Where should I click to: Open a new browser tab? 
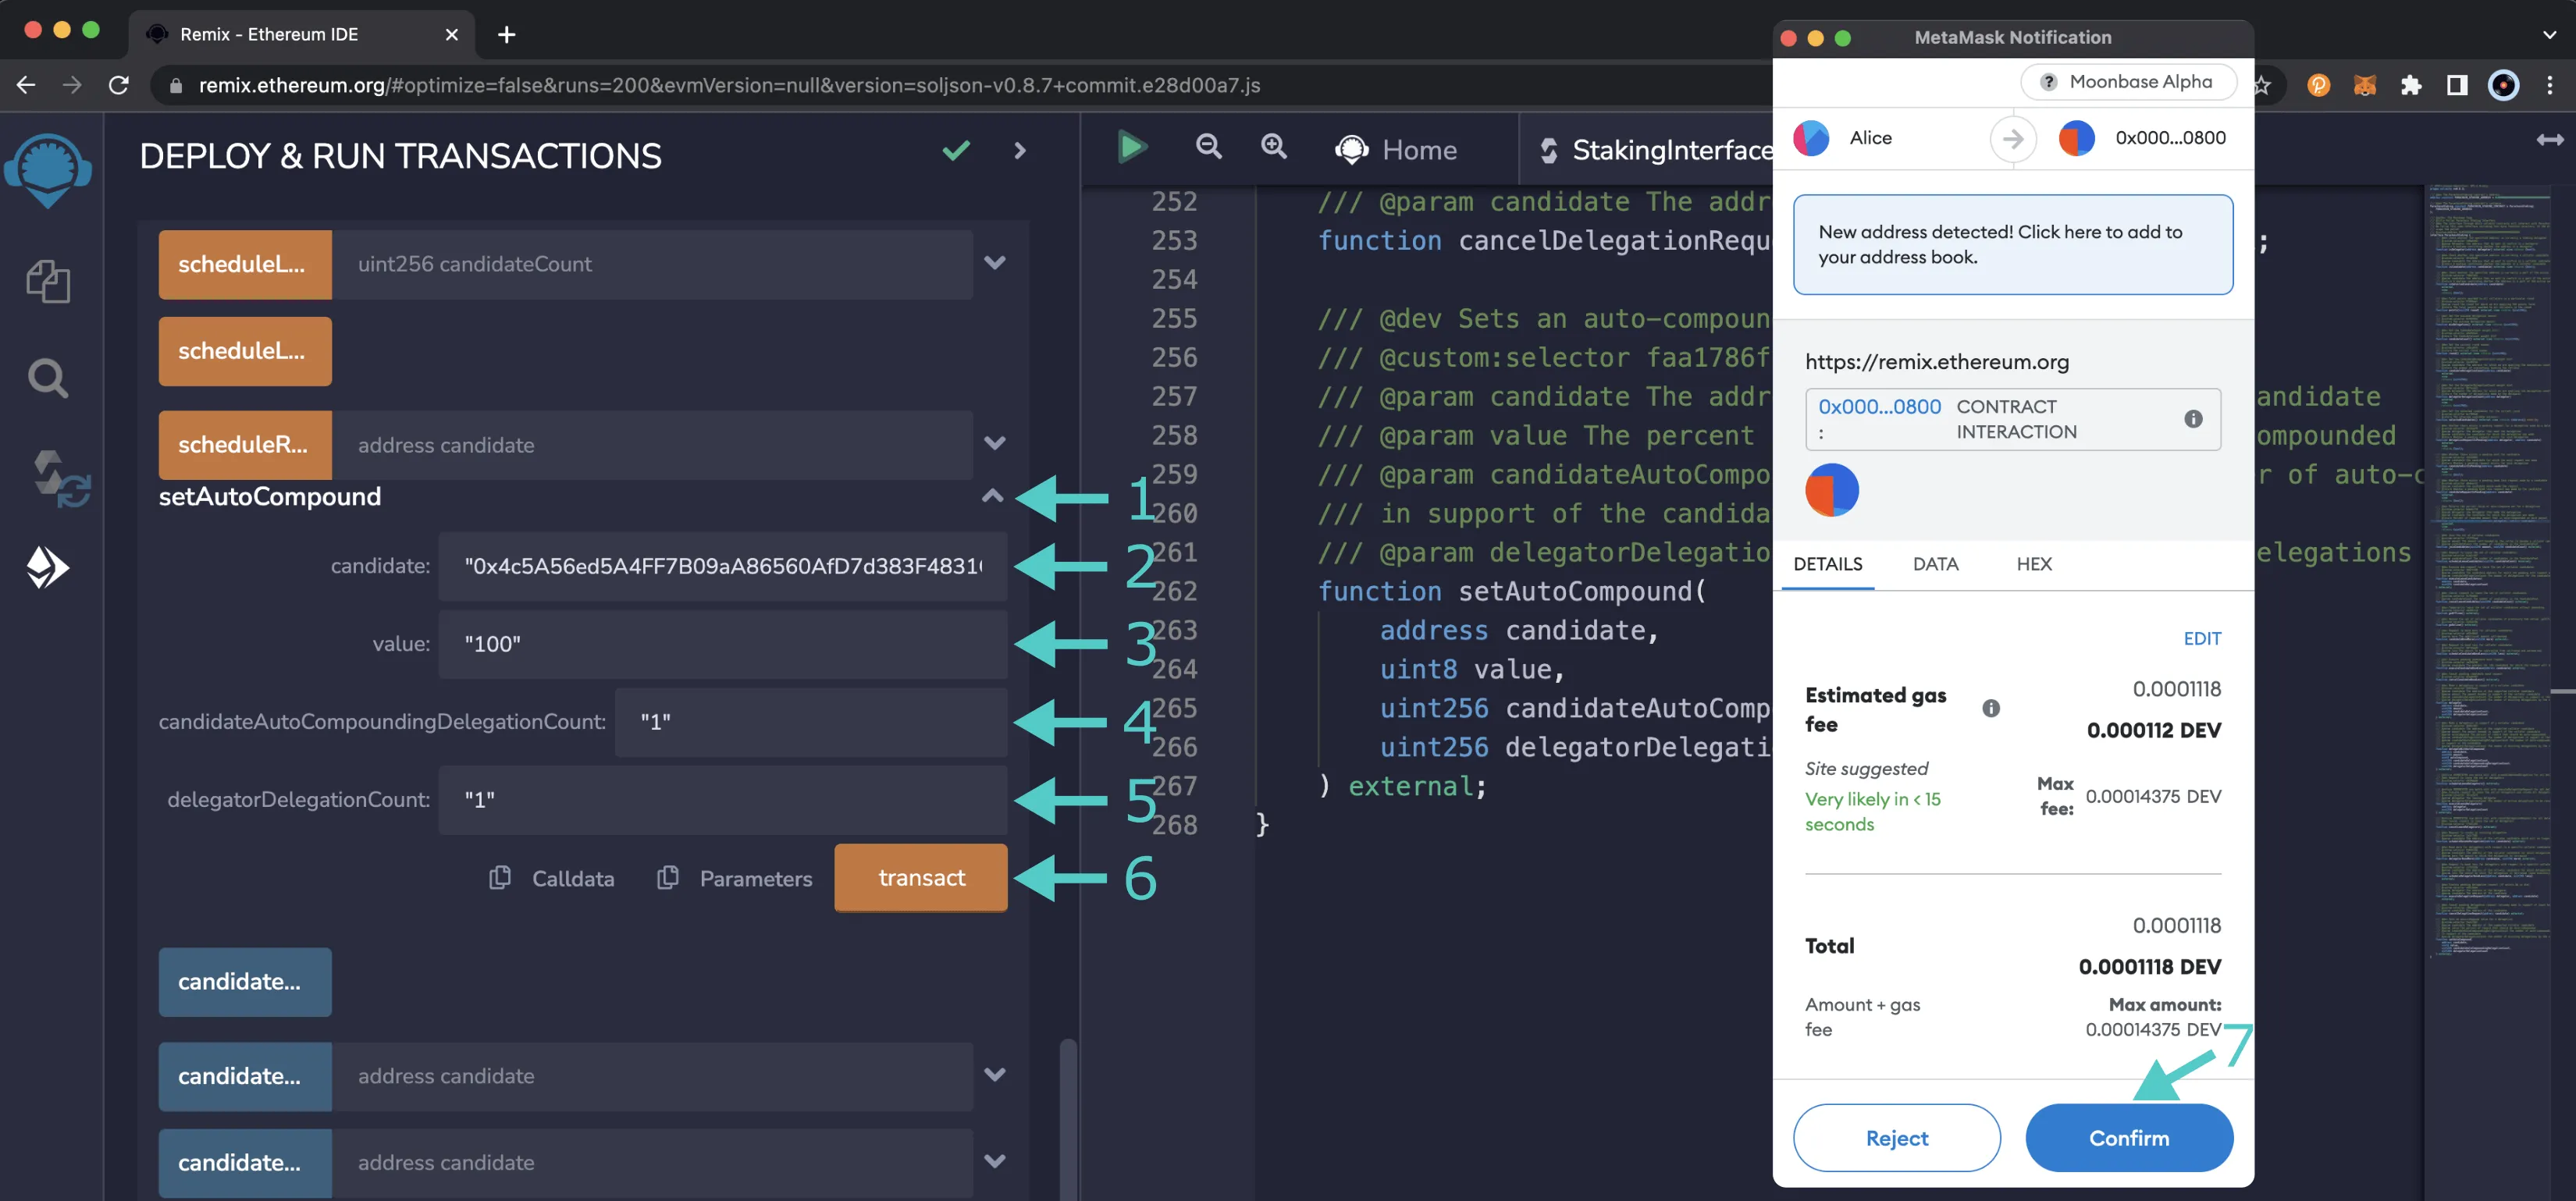pyautogui.click(x=507, y=34)
